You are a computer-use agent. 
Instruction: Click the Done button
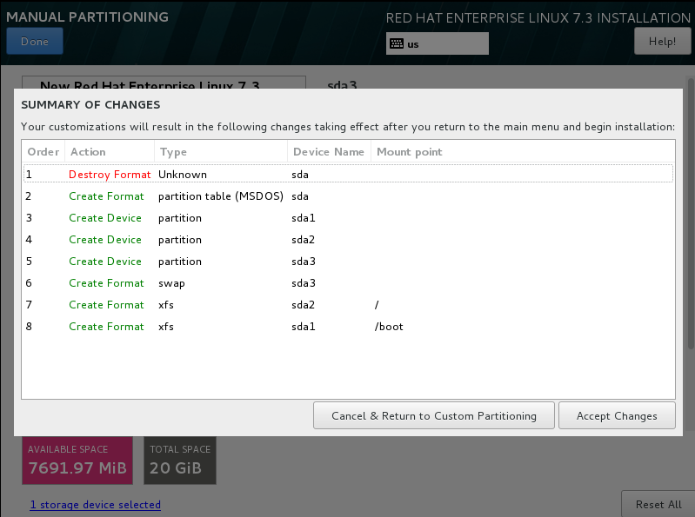[x=35, y=41]
